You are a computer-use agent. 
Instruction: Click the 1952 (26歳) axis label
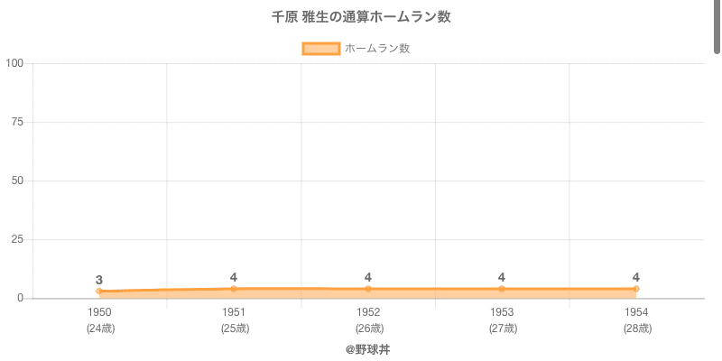point(368,320)
